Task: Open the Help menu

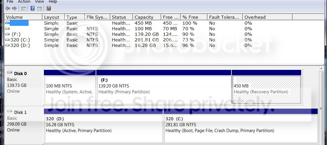Action: click(53, 2)
